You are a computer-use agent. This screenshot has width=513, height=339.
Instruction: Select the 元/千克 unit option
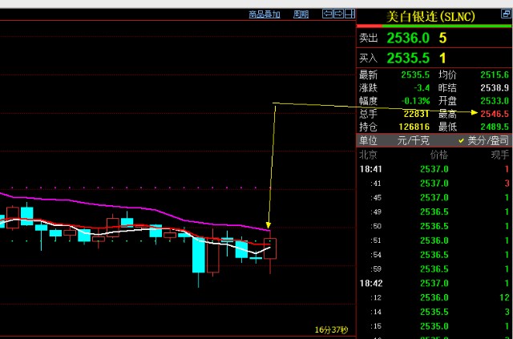[413, 140]
